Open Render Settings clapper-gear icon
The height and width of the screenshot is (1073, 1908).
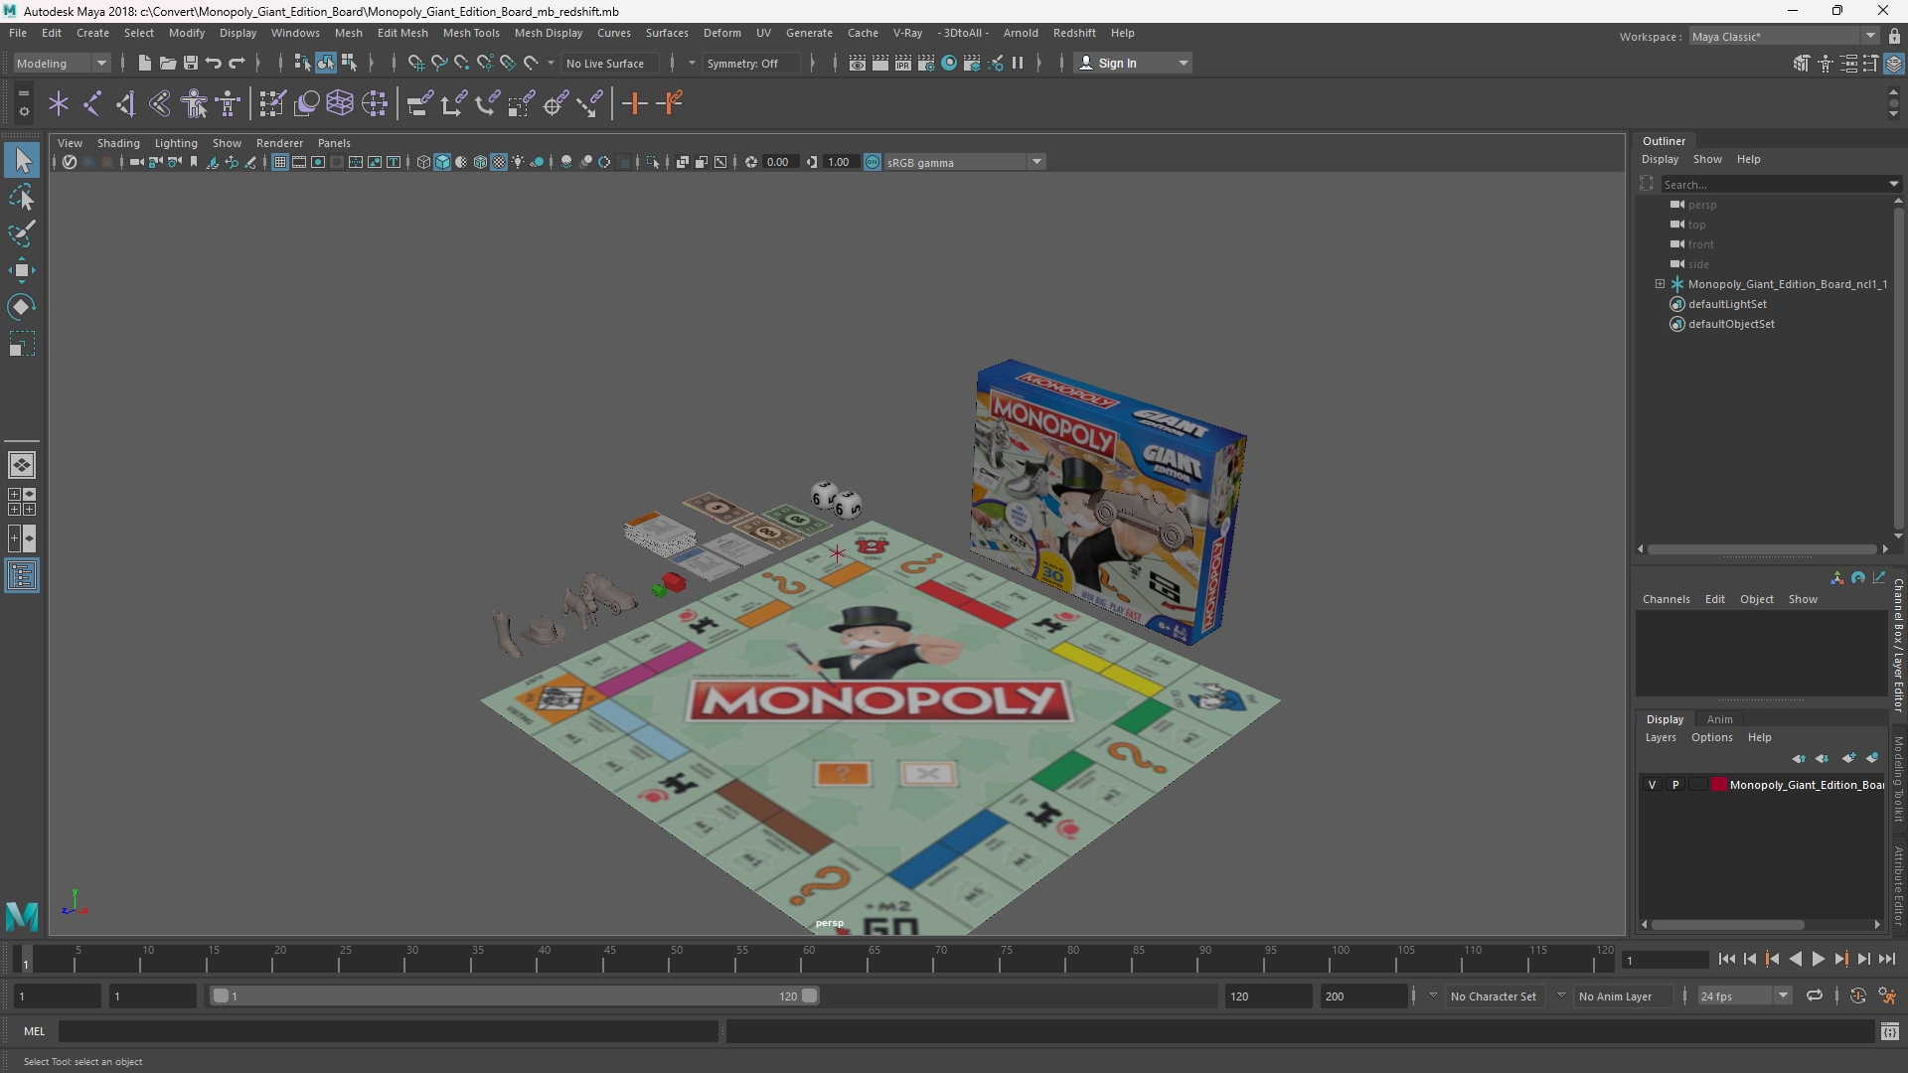coord(926,63)
